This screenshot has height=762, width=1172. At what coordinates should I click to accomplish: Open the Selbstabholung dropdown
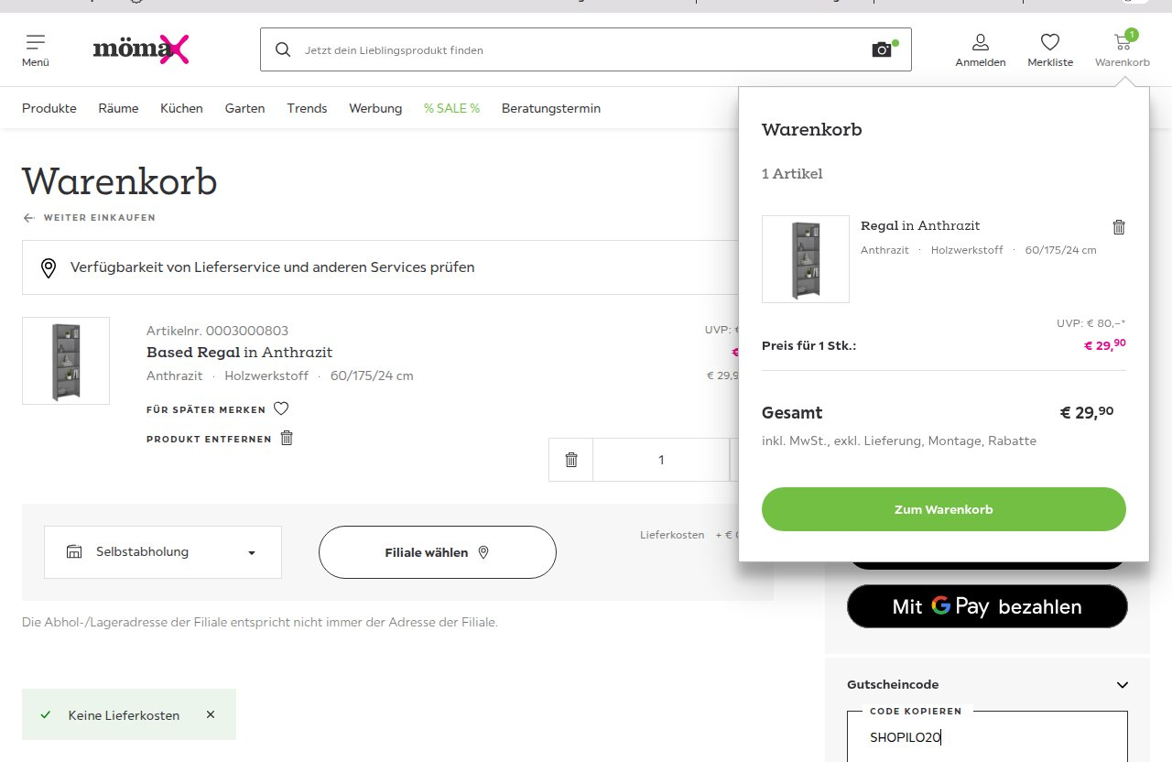163,552
